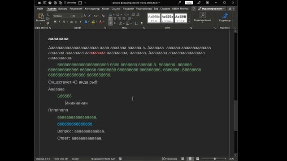Click the Paste (Вставить) clipboard icon
Screen dimensions: 287x161
click(x=41, y=16)
